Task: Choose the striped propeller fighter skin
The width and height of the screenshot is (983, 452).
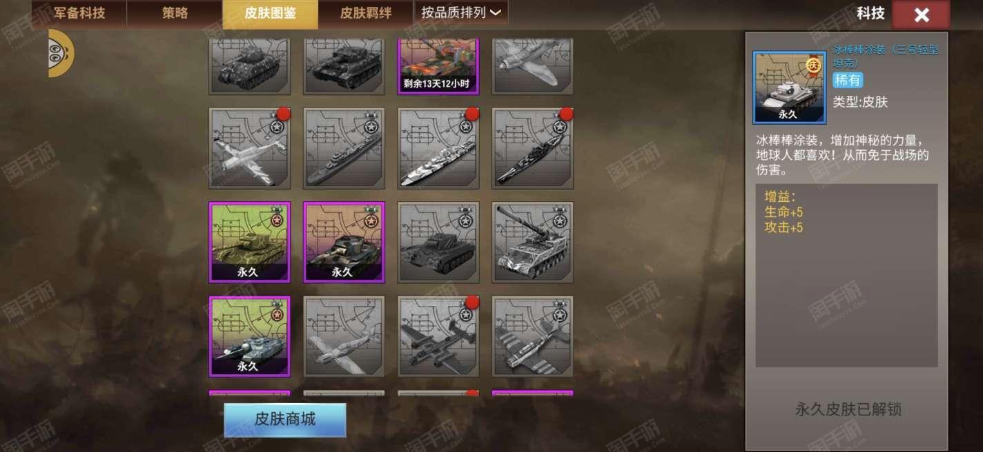Action: 532,337
